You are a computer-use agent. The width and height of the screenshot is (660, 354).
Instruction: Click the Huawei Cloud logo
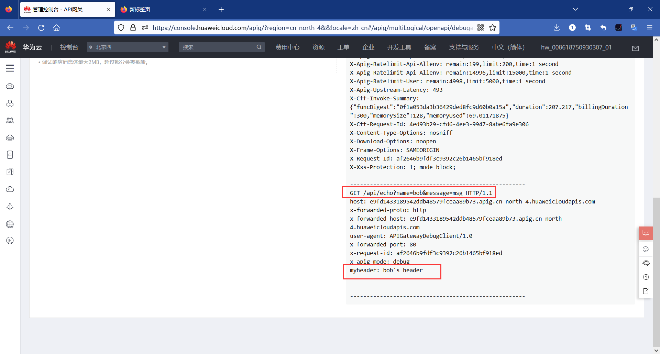(x=11, y=47)
